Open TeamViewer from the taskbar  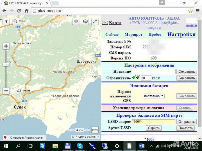[42, 146]
